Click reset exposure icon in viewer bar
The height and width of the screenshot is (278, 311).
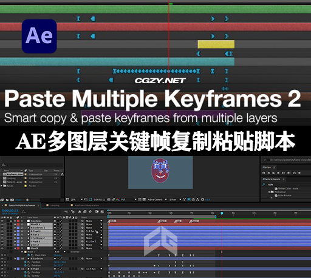point(202,200)
